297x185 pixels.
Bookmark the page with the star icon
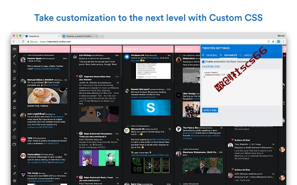[x=273, y=42]
